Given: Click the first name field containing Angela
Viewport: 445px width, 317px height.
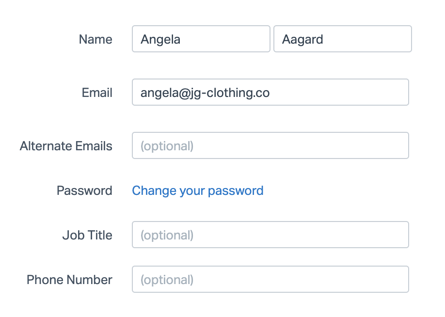Looking at the screenshot, I should click(x=201, y=39).
